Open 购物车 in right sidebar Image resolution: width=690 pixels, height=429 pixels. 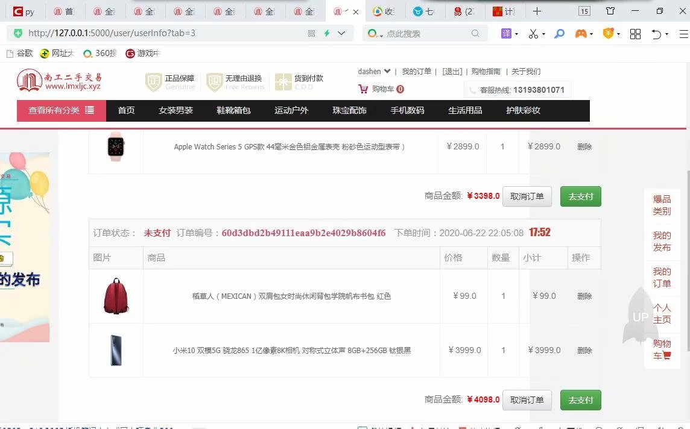(x=662, y=349)
